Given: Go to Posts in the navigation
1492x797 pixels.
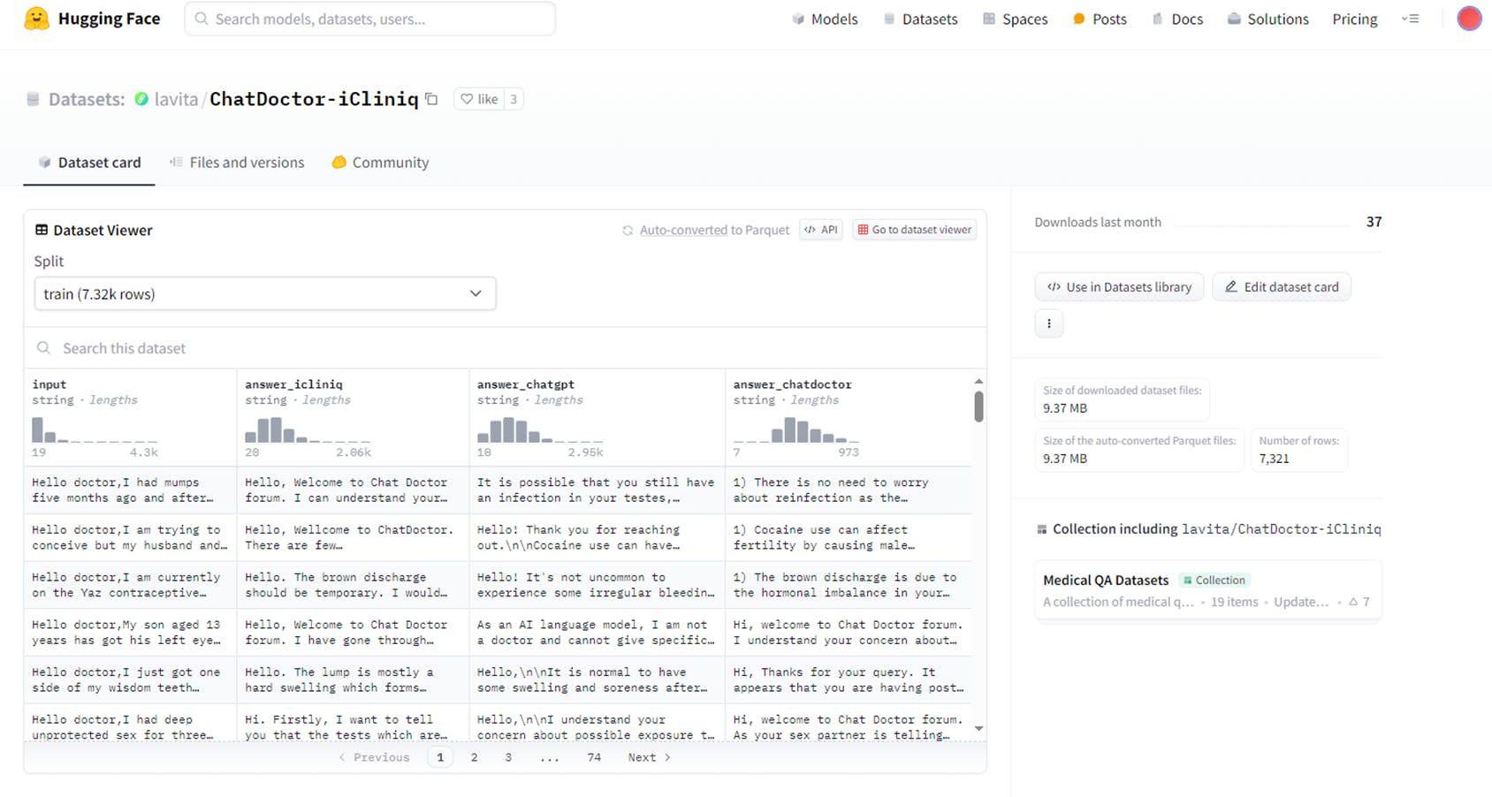Looking at the screenshot, I should pyautogui.click(x=1100, y=19).
